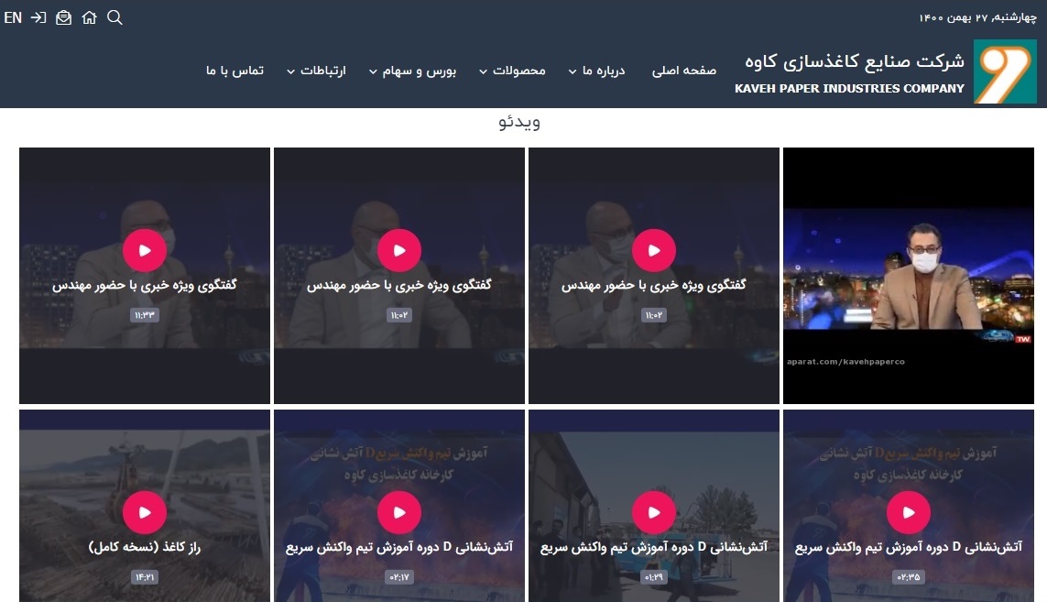1047x602 pixels.
Task: Play the 02:35 firefighting training video
Action: click(x=908, y=512)
